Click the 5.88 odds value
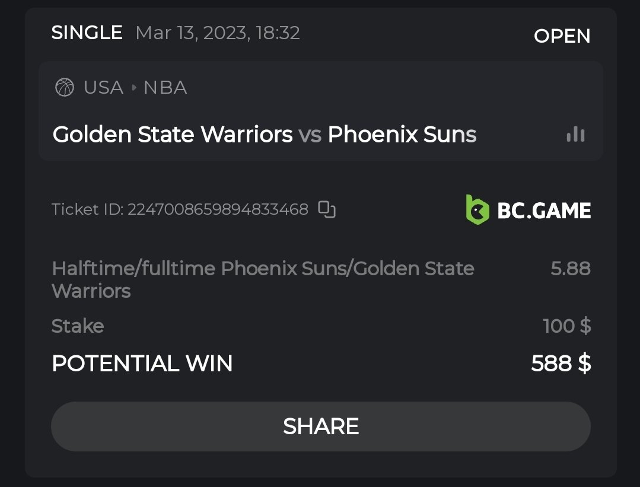This screenshot has width=640, height=487. (x=571, y=269)
